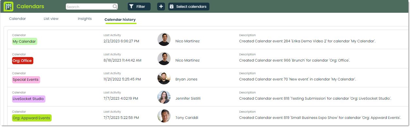This screenshot has height=128, width=411.
Task: Click Nico Martinez's avatar in first row
Action: click(x=164, y=39)
